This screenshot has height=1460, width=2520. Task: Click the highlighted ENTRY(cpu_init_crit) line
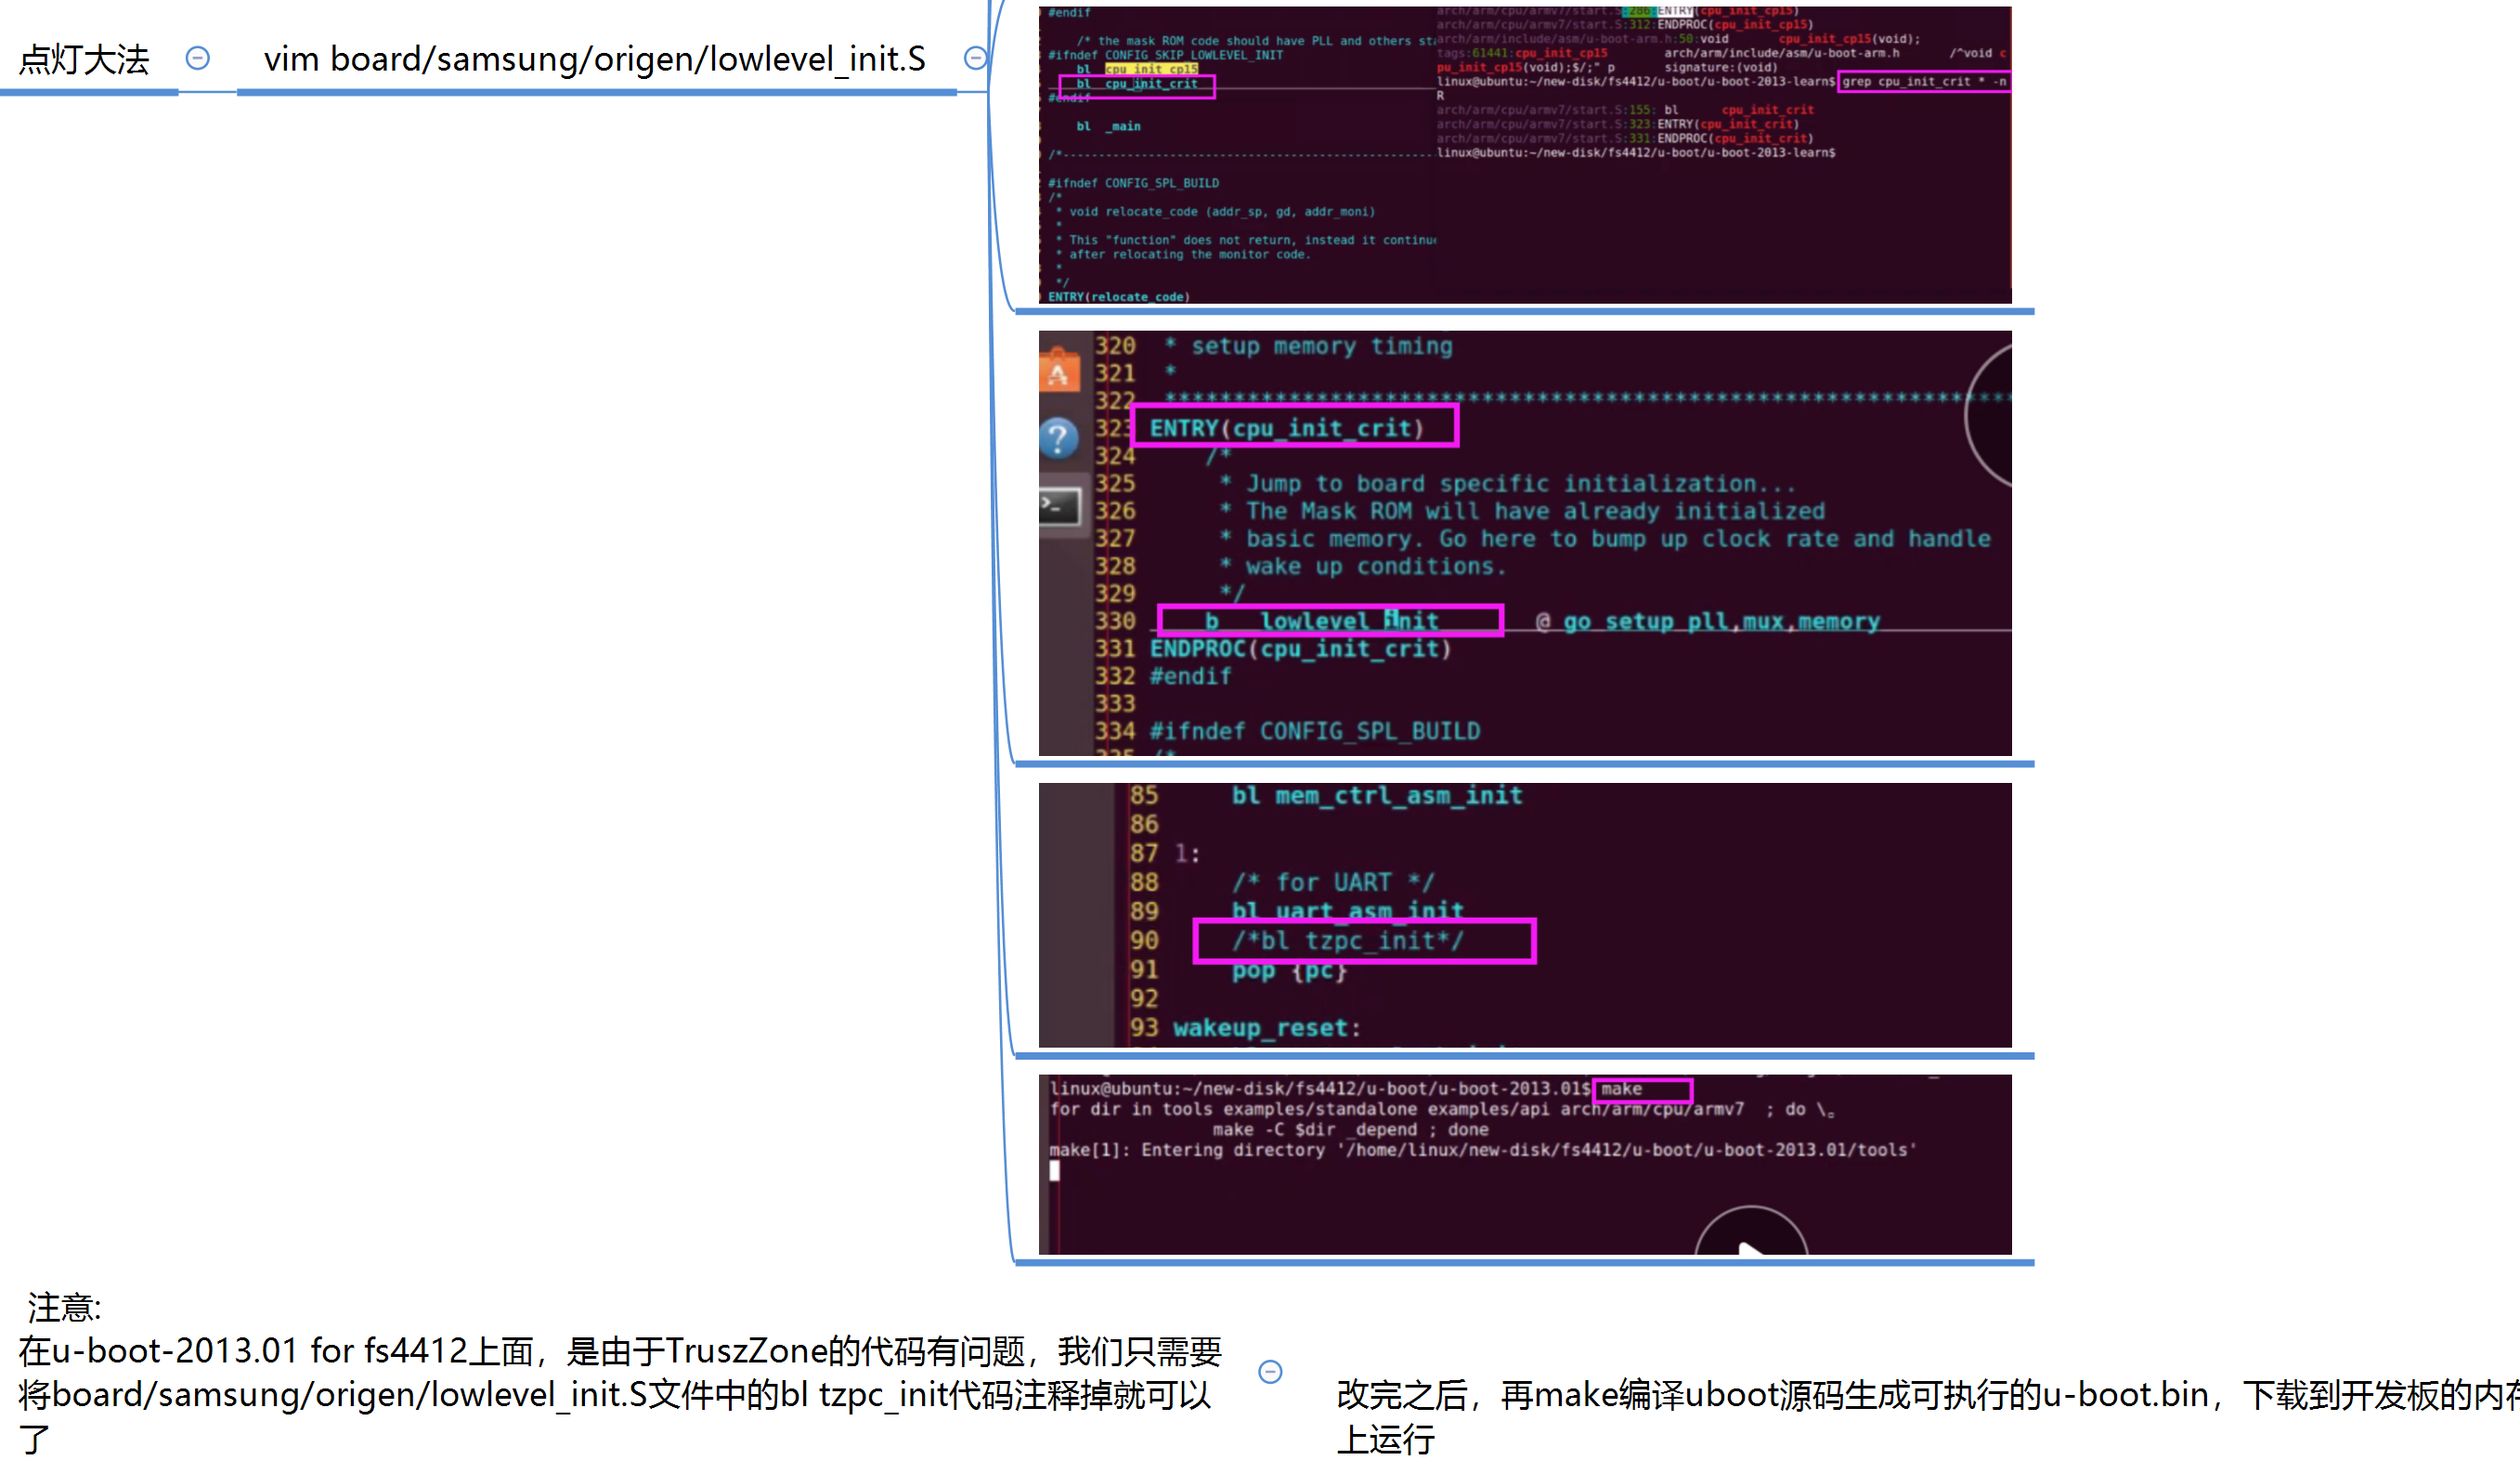1294,427
